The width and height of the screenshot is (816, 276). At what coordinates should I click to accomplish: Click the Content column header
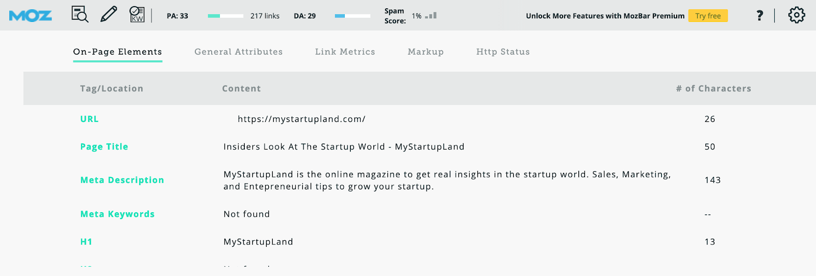coord(242,88)
